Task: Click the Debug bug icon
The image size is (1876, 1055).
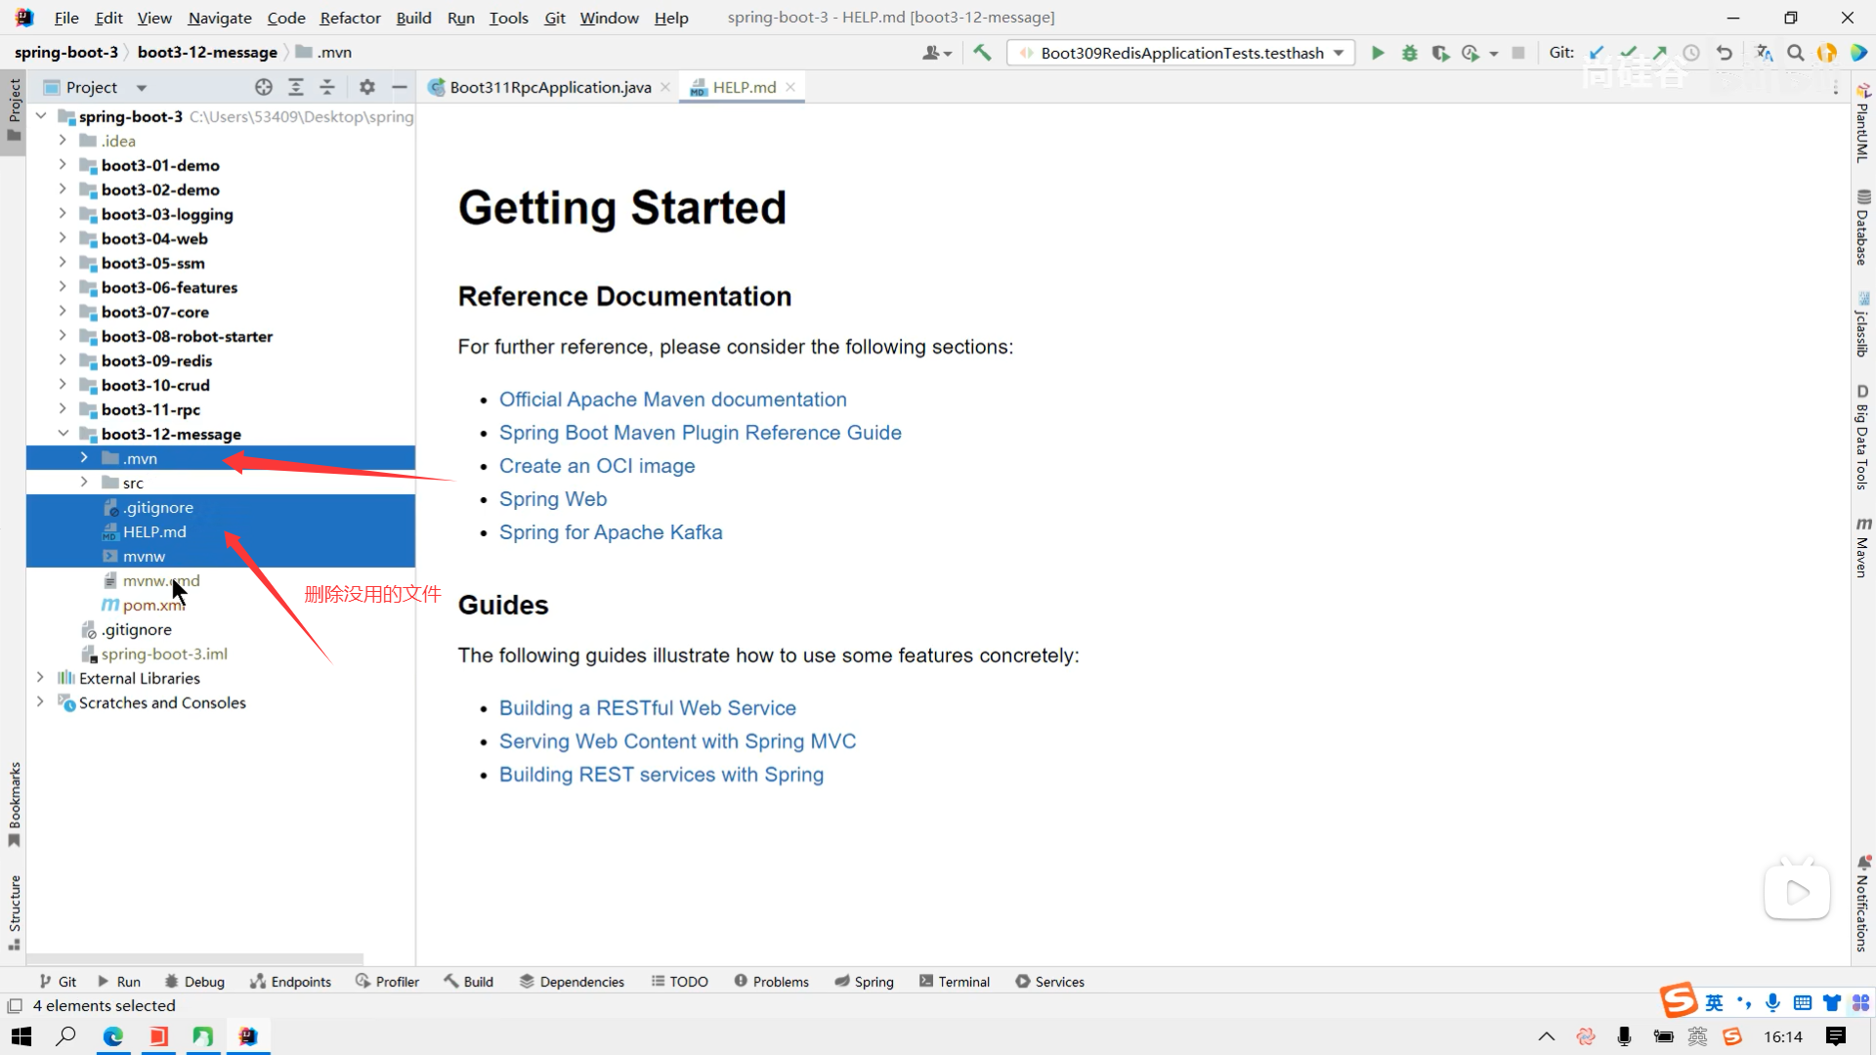Action: (1409, 53)
